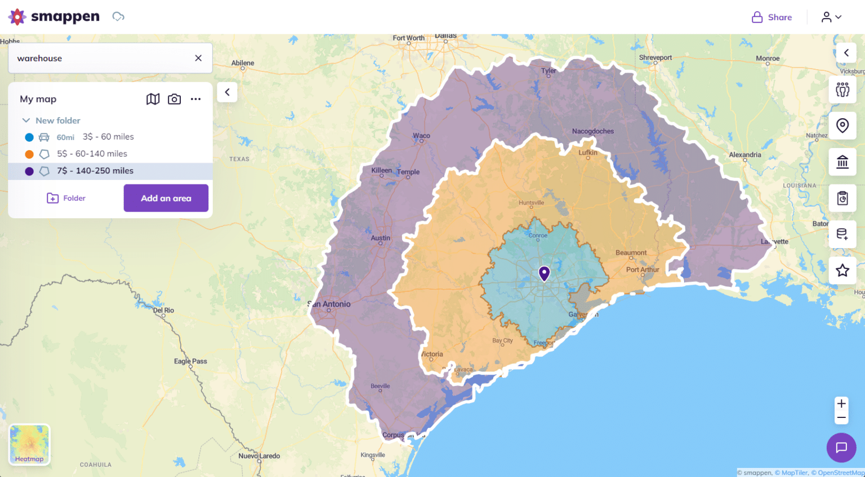The height and width of the screenshot is (477, 865).
Task: Click the Nacogdoches label on map
Action: tap(593, 131)
